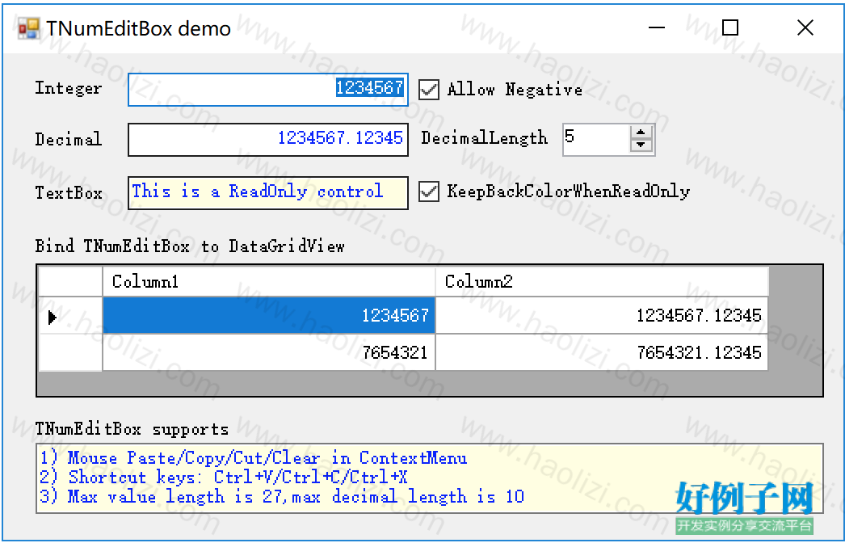The width and height of the screenshot is (845, 543).
Task: Click the Decimal label
Action: (x=69, y=139)
